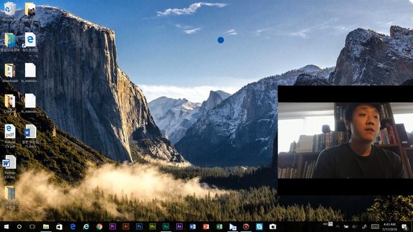
Task: Open Excel from the taskbar
Action: (x=219, y=226)
